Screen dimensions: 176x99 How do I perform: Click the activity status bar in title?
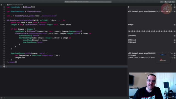pyautogui.click(x=88, y=2)
